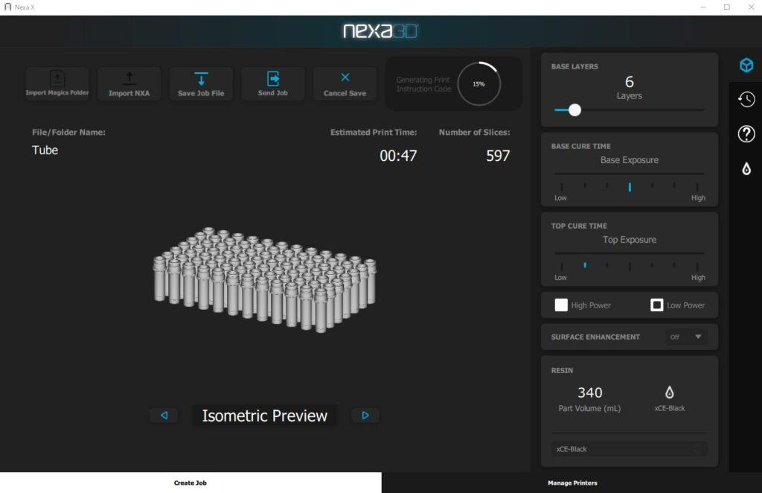Click the Import NXA upload icon
The image size is (762, 493).
pyautogui.click(x=129, y=78)
